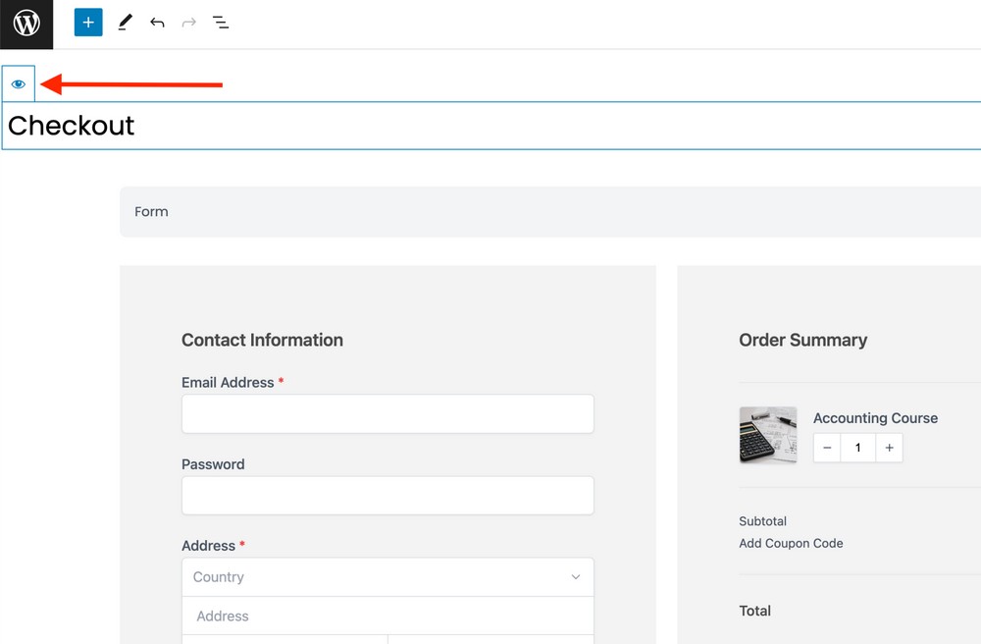This screenshot has height=644, width=981.
Task: Select the Form block bar
Action: coord(549,212)
